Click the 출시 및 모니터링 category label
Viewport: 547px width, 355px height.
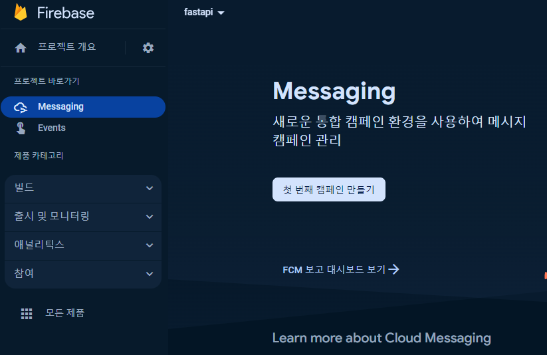tap(52, 216)
